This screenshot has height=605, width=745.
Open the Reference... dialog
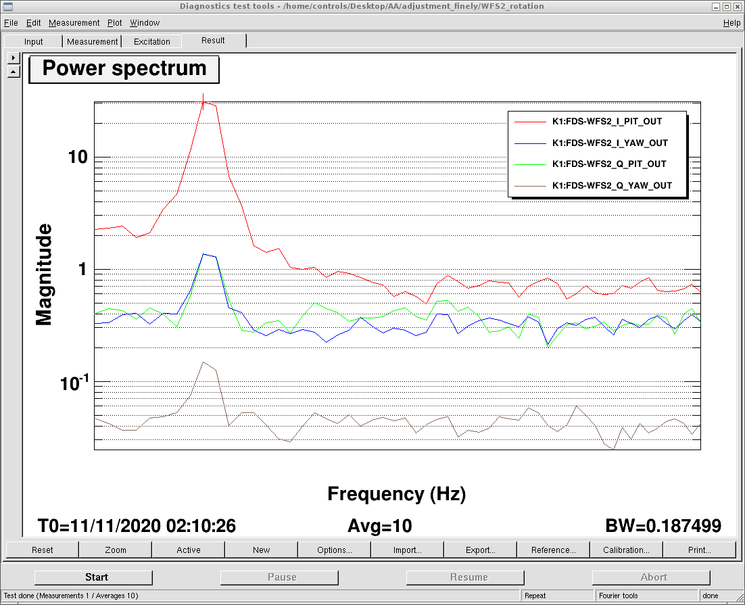(x=554, y=550)
